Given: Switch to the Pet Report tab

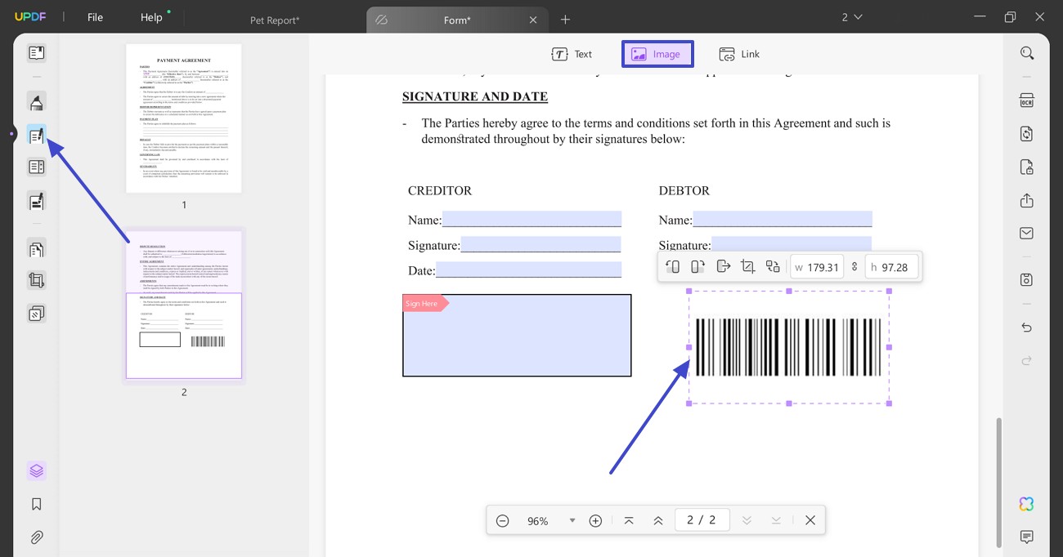Looking at the screenshot, I should tap(275, 19).
